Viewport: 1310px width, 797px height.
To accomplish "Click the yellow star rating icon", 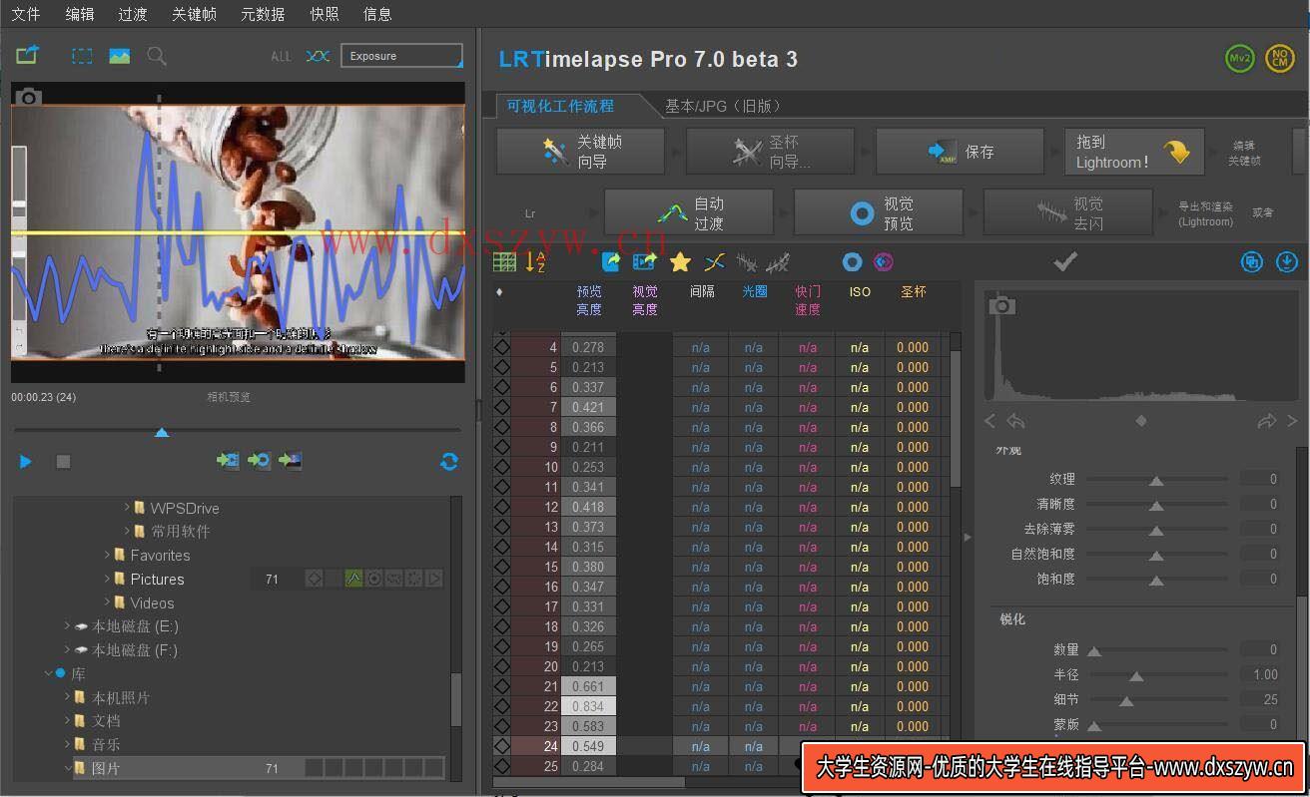I will click(x=681, y=262).
